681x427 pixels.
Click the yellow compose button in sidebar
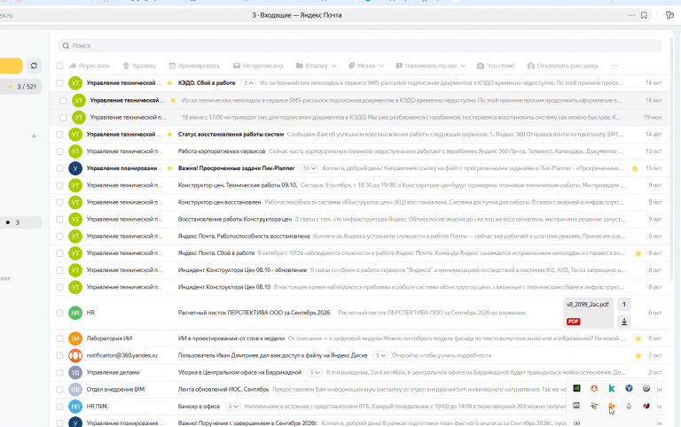[12, 66]
